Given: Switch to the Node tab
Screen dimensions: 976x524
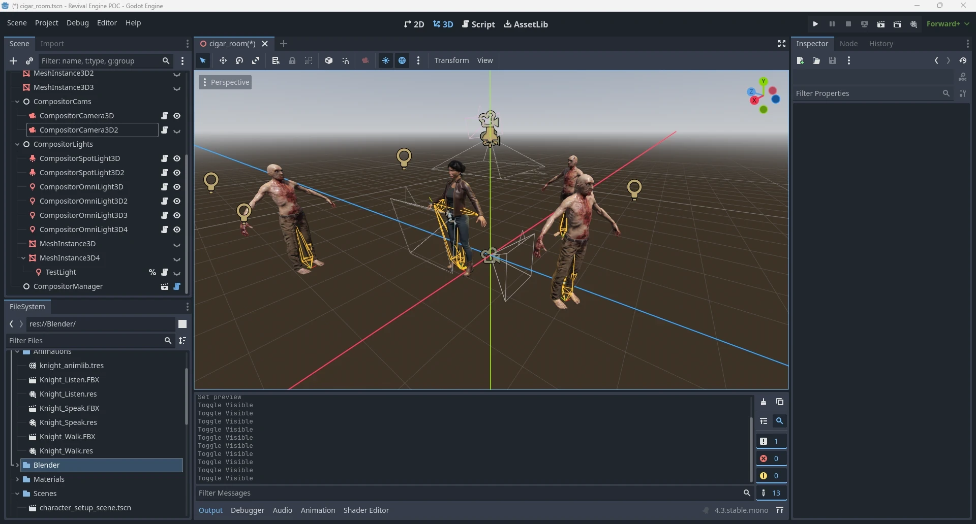Looking at the screenshot, I should pyautogui.click(x=848, y=44).
